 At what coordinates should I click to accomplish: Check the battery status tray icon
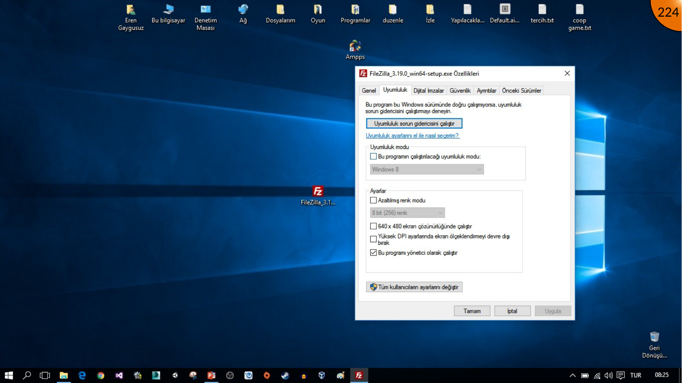click(585, 375)
